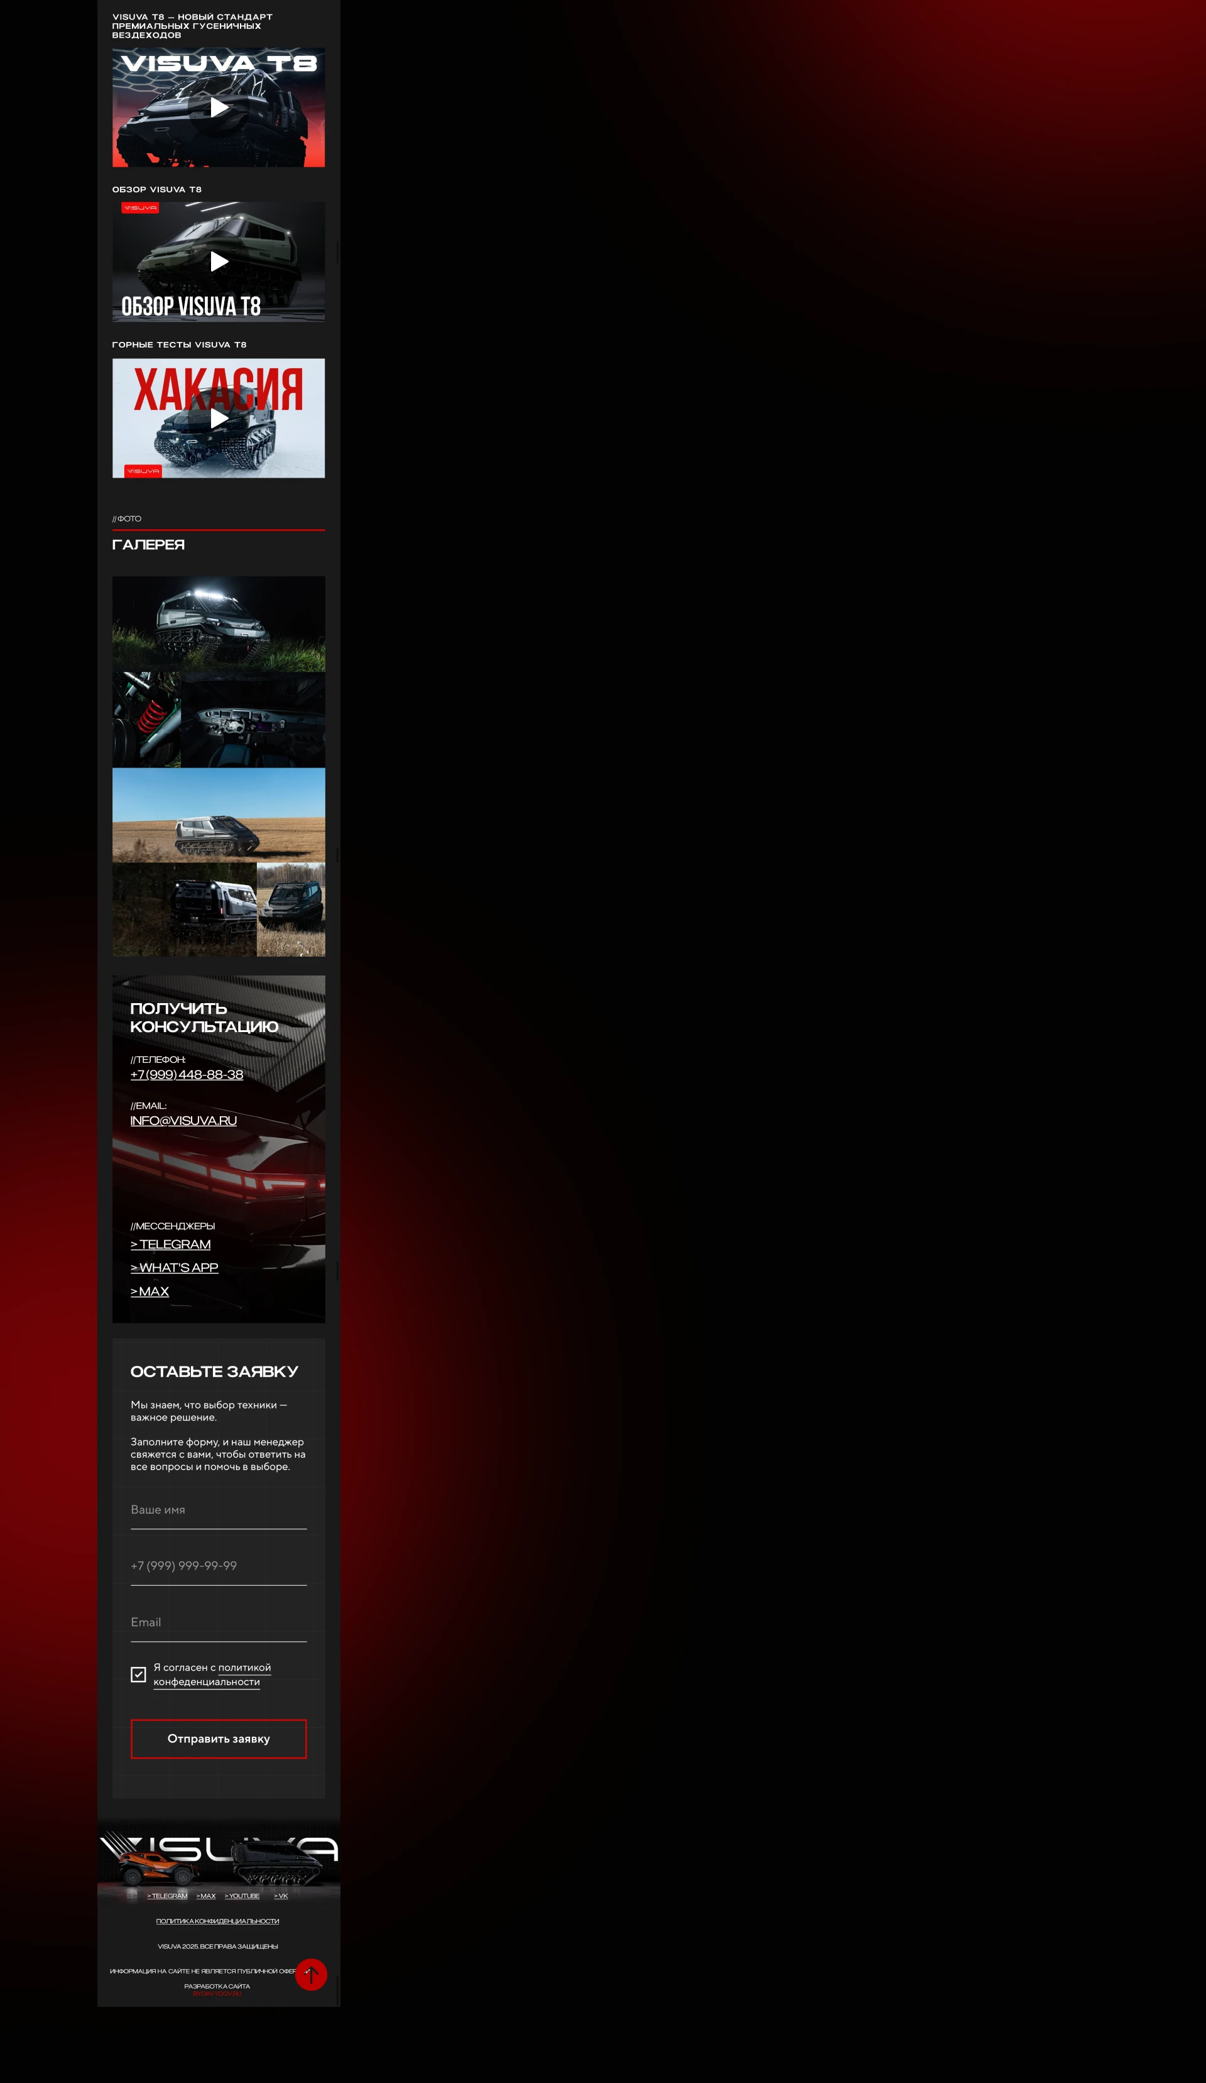Click the "РАЗРАБОТКА САЙТА" footer text
The image size is (1206, 2083).
point(217,1986)
